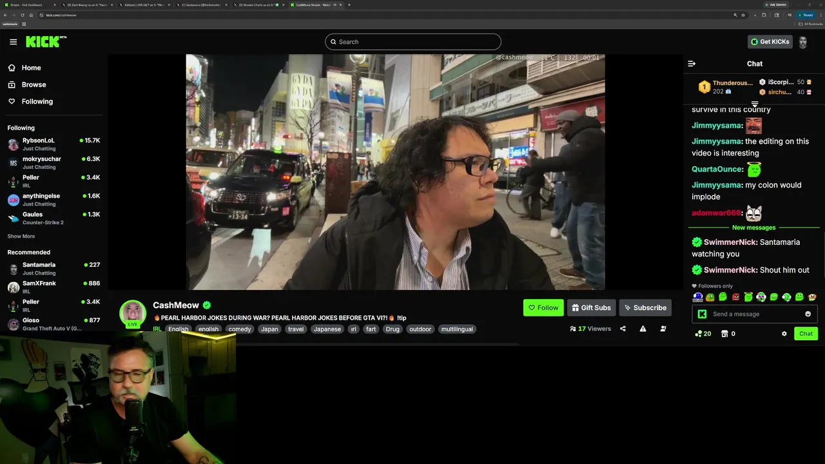Expand Following list with Show More
This screenshot has height=464, width=825.
21,237
